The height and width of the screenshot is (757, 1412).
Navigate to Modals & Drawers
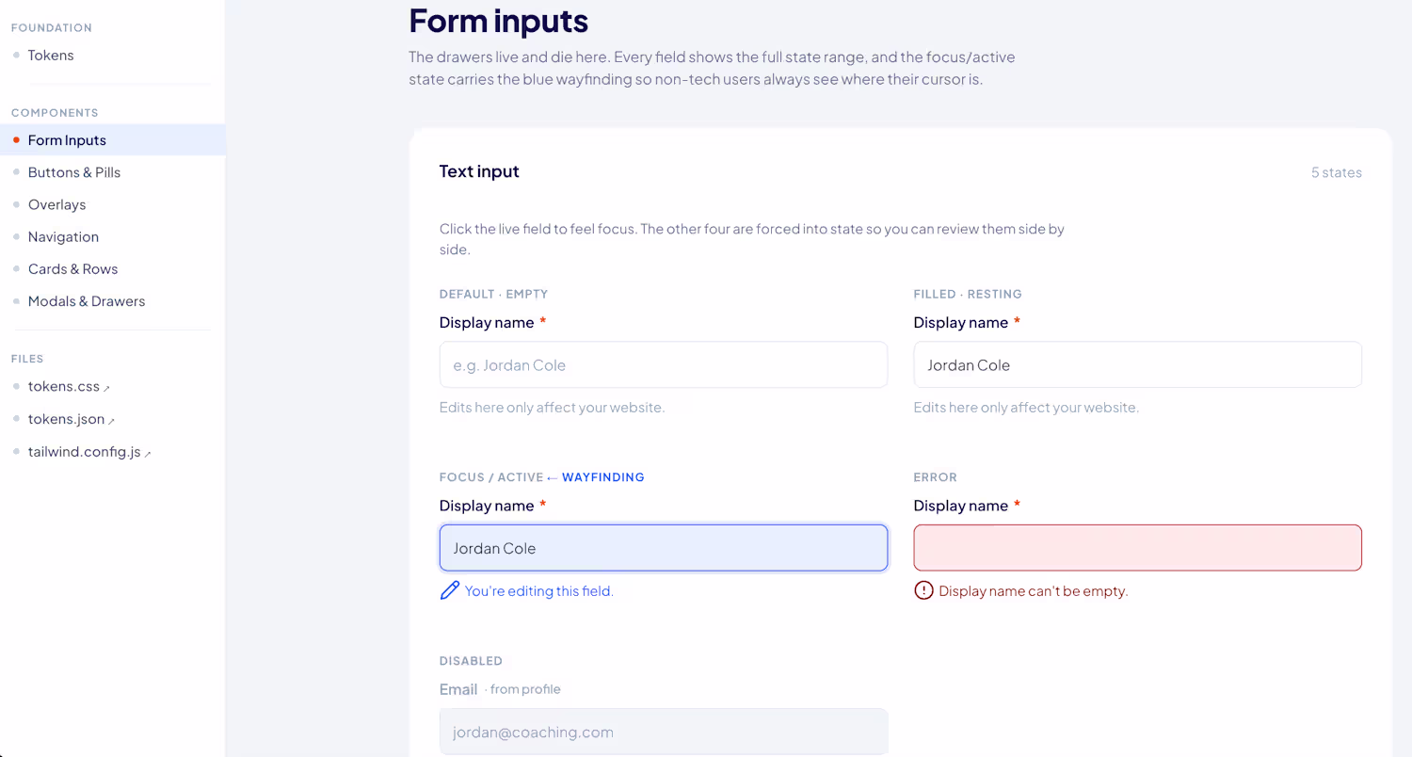87,301
